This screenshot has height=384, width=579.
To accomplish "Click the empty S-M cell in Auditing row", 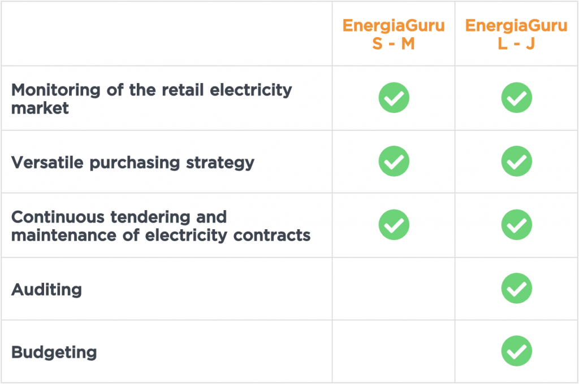I will click(x=394, y=289).
